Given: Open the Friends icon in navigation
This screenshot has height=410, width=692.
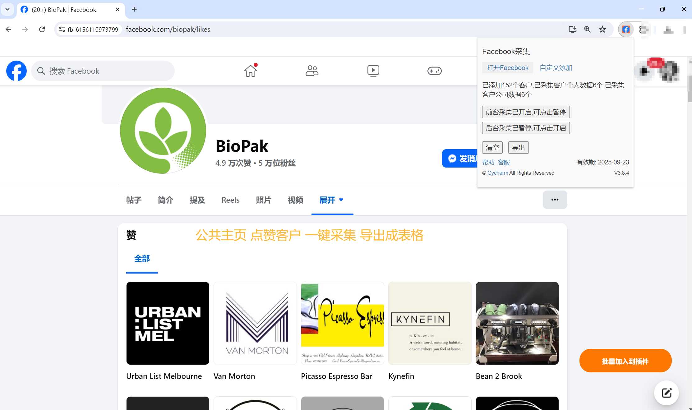Looking at the screenshot, I should [x=311, y=71].
